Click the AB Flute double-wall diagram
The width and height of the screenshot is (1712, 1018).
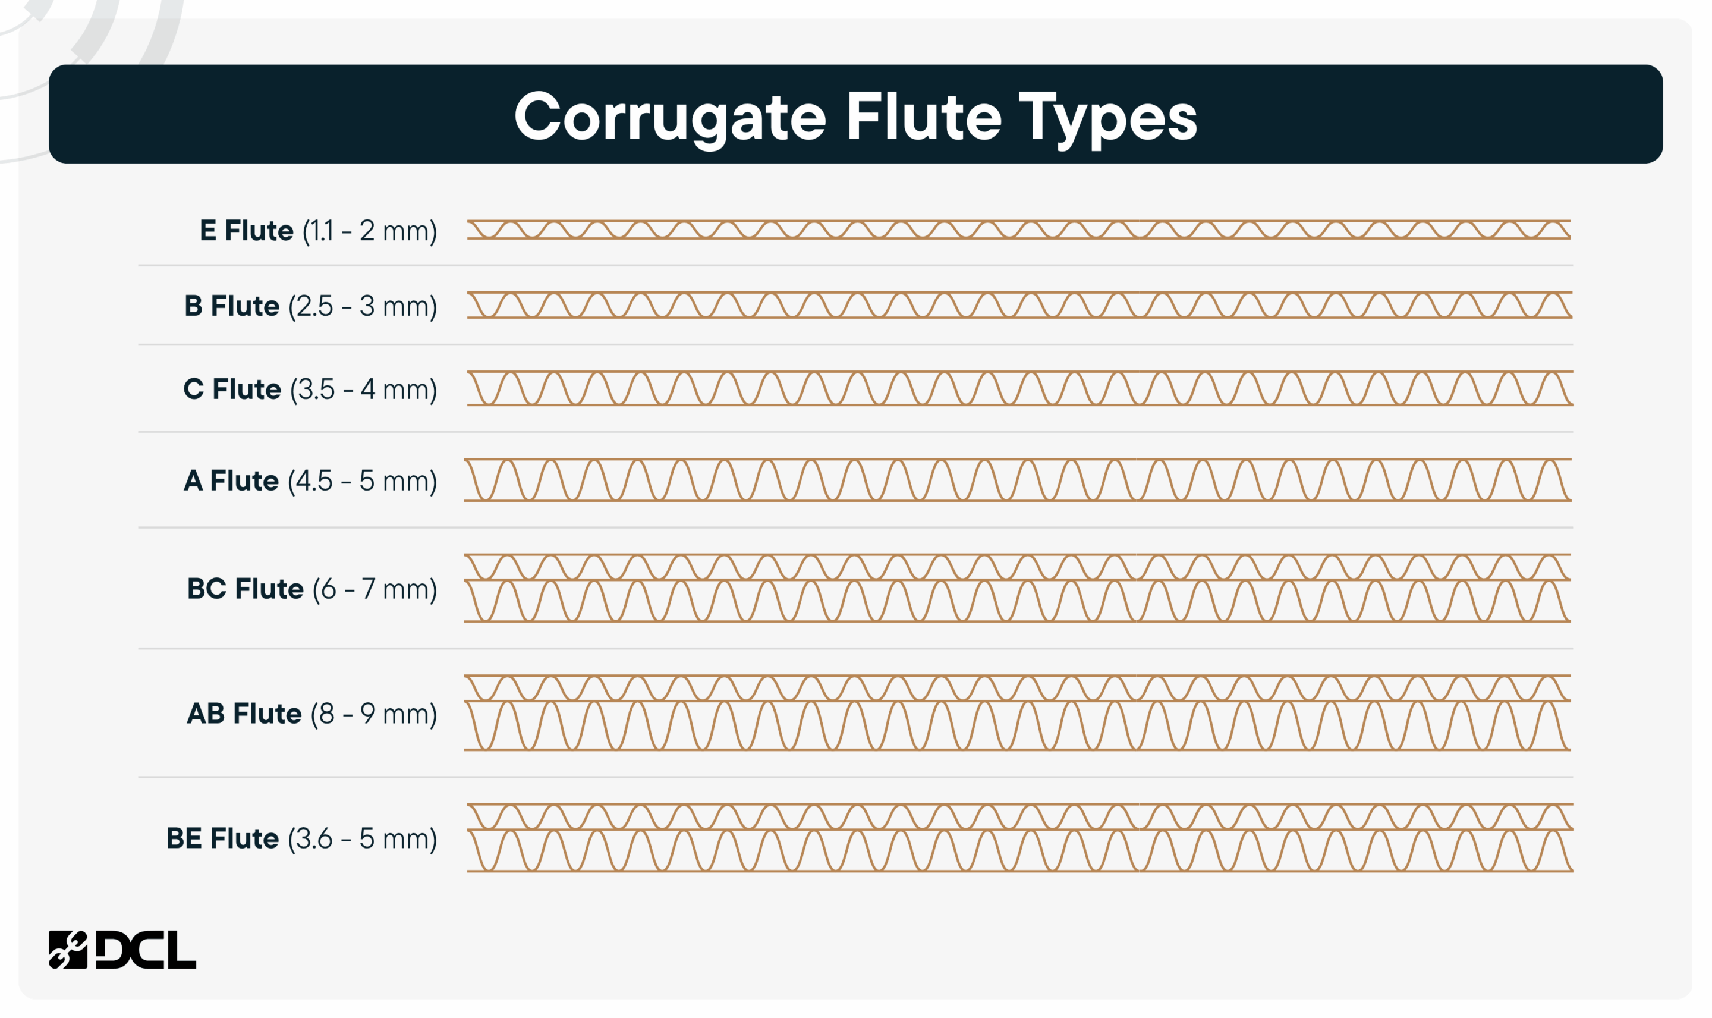[x=1018, y=713]
